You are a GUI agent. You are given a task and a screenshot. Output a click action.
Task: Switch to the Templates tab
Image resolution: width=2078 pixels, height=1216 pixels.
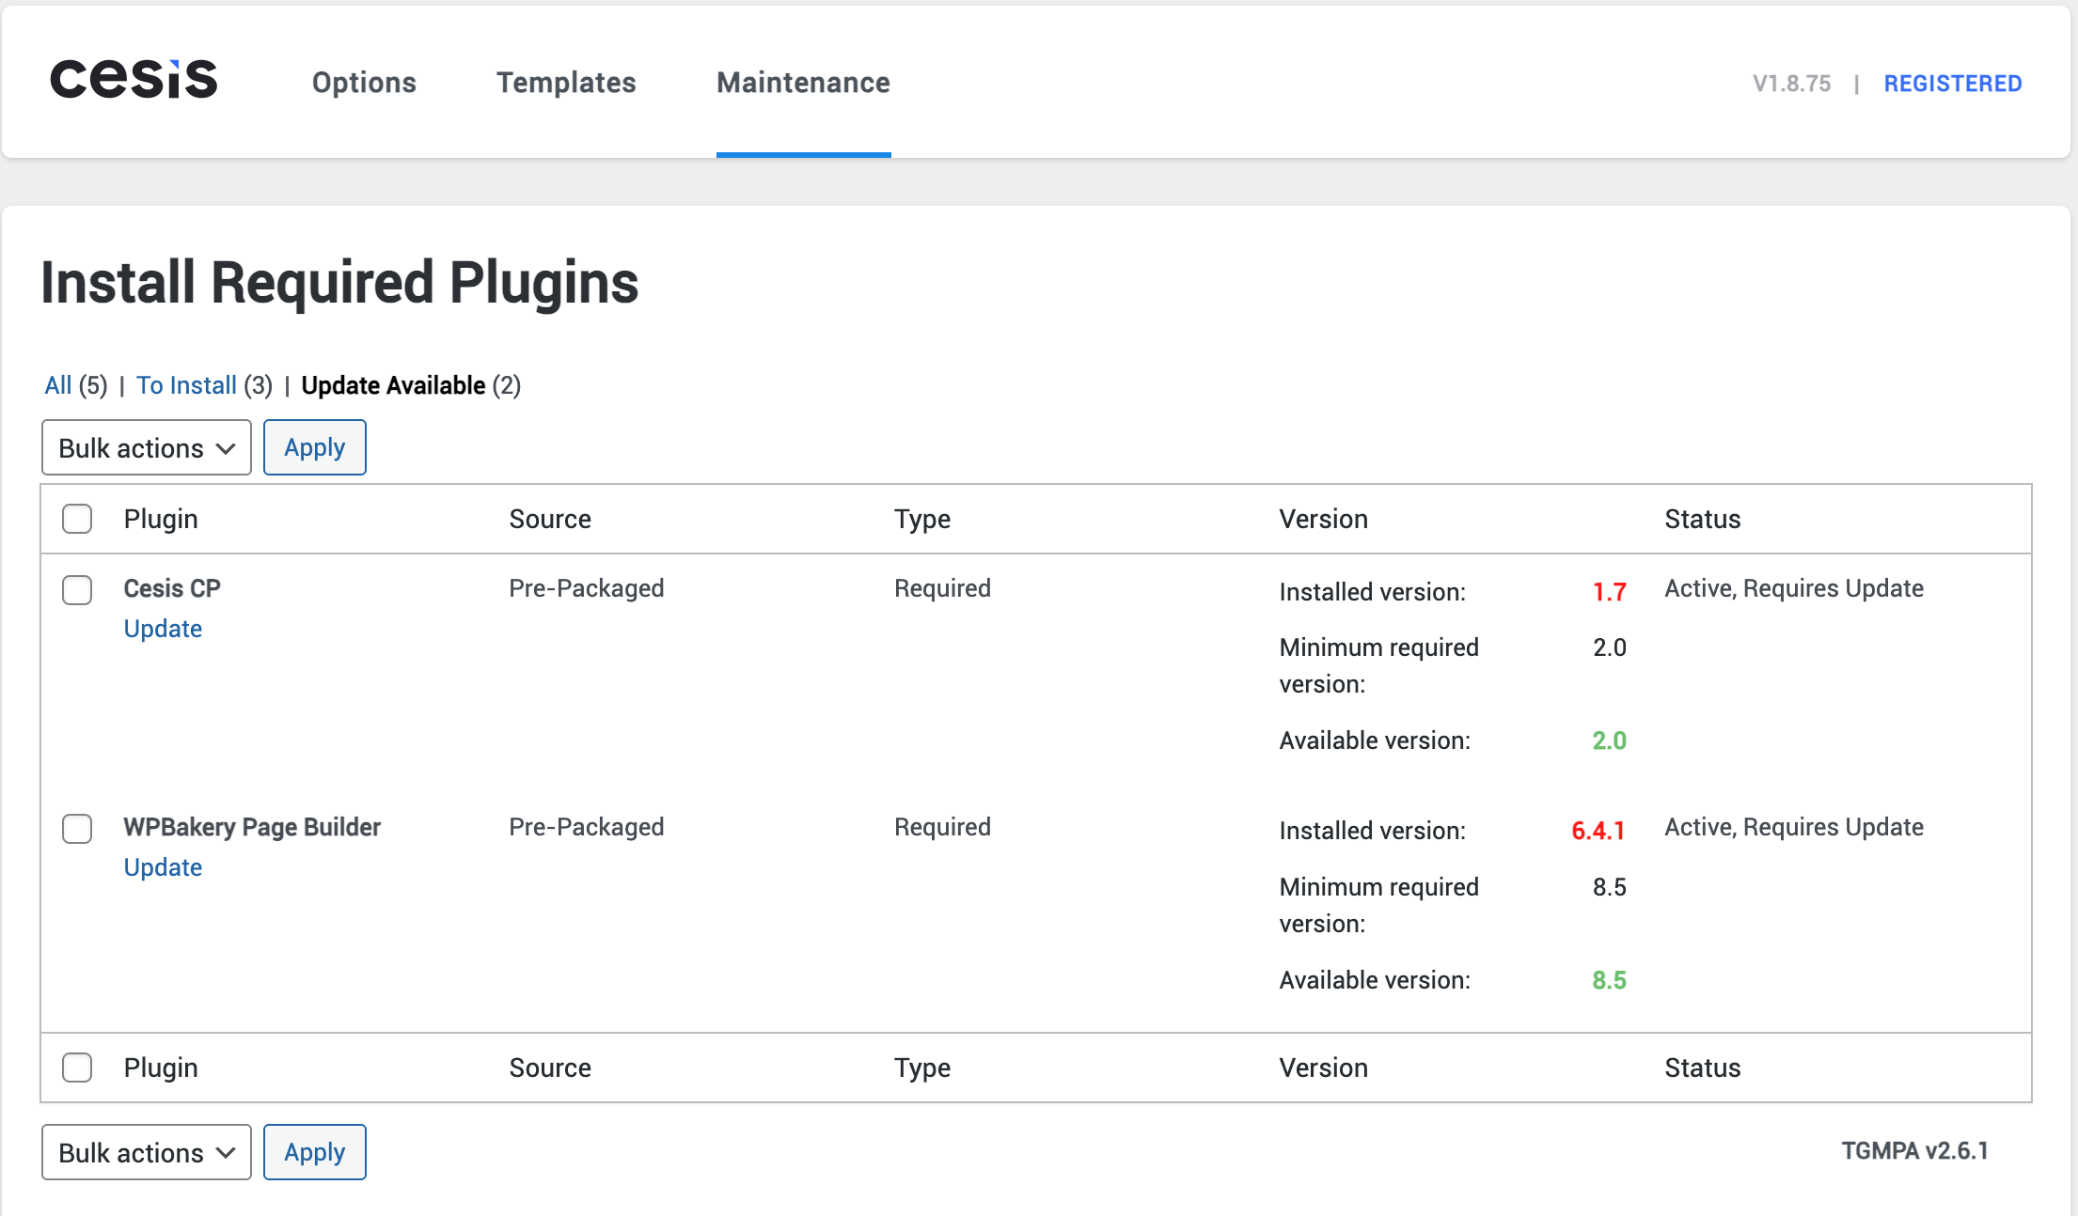tap(566, 83)
